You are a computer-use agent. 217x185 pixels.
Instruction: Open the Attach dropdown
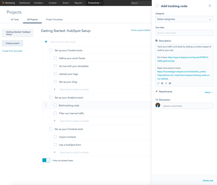pos(209,92)
